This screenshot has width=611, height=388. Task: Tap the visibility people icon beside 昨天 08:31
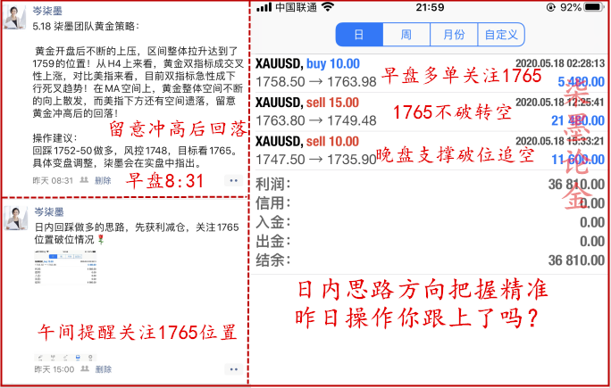pyautogui.click(x=84, y=180)
